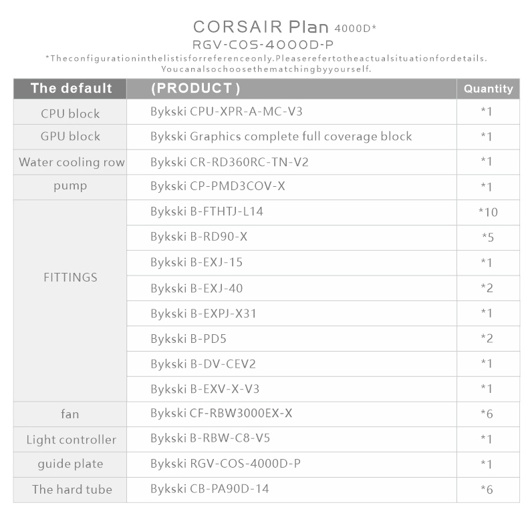Click the Quantity column header
Viewport: 530px width, 511px height.
click(x=488, y=89)
